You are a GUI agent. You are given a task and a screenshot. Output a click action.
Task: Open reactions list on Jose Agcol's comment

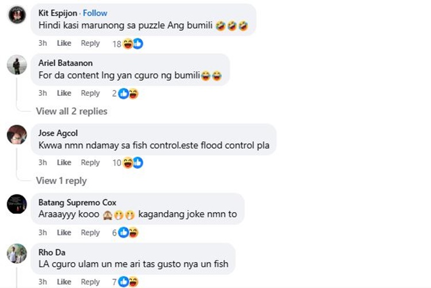pos(133,163)
